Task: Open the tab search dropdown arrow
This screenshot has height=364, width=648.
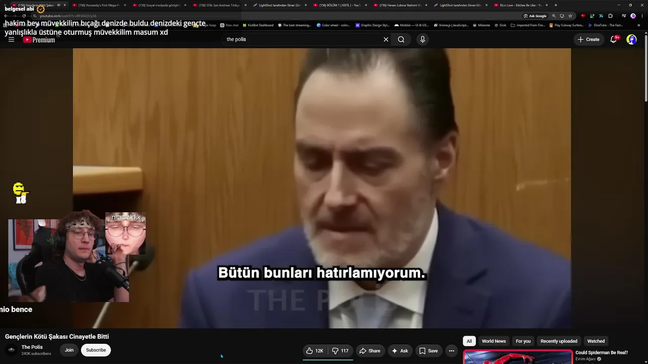Action: (x=5, y=5)
